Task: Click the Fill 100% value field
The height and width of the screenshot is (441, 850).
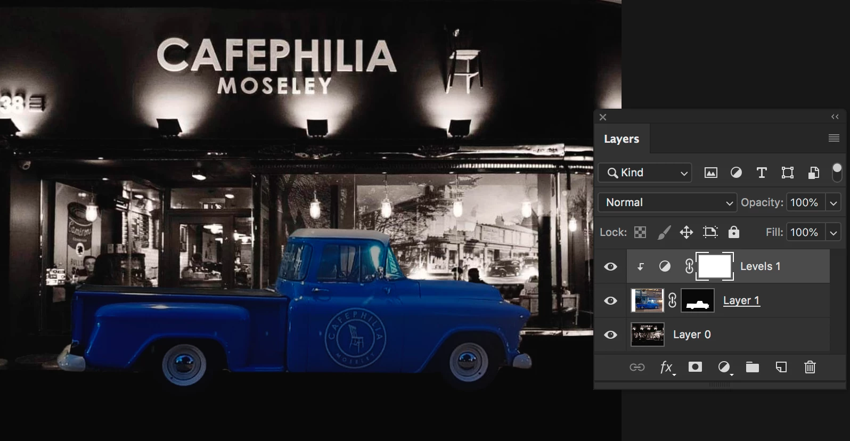Action: (805, 232)
